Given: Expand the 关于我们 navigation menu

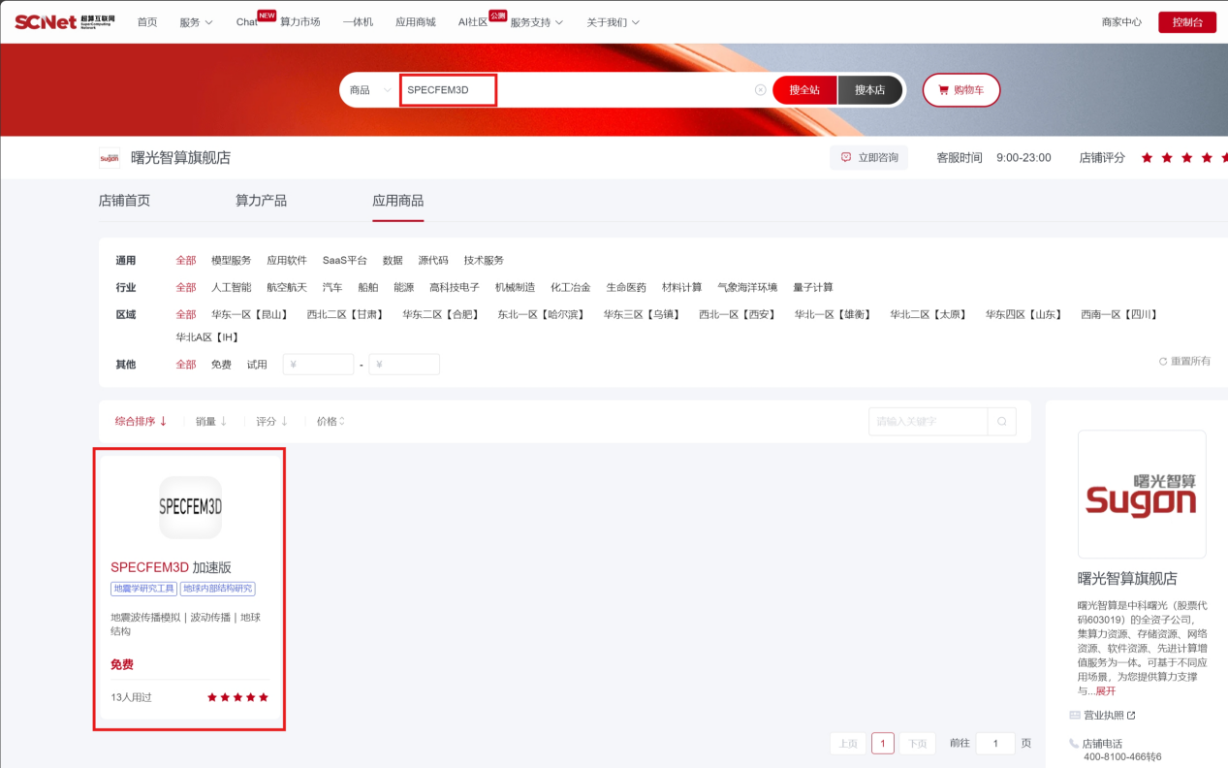Looking at the screenshot, I should (613, 22).
